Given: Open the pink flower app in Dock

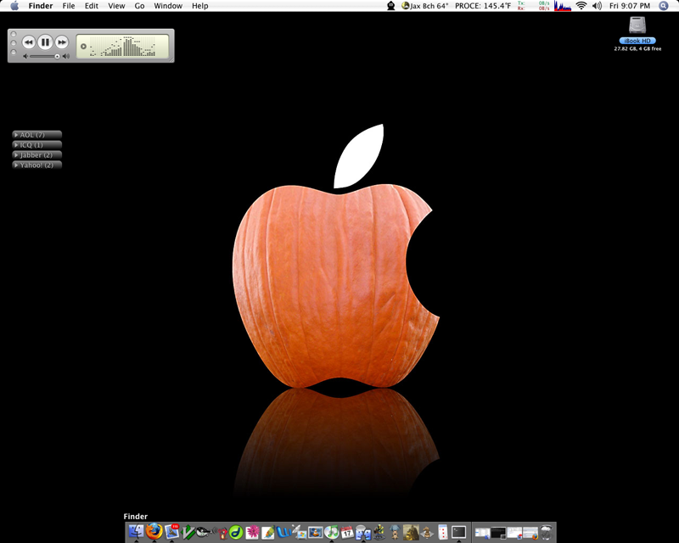Looking at the screenshot, I should pos(252,532).
